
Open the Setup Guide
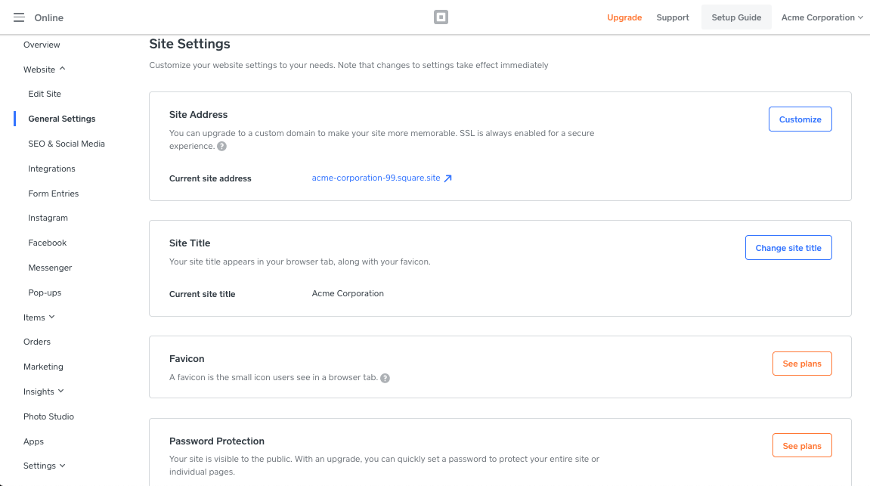736,17
